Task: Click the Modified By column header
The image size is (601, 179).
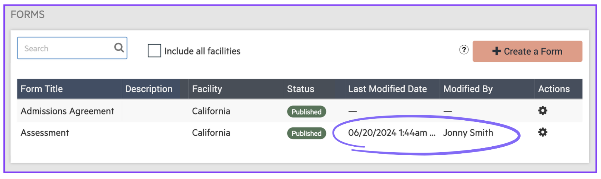Action: [468, 89]
